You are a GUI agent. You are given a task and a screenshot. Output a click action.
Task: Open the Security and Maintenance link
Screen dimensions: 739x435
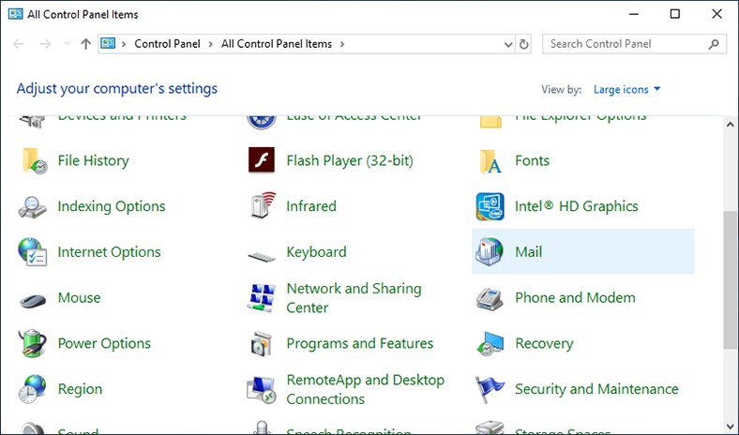tap(596, 389)
